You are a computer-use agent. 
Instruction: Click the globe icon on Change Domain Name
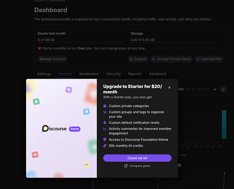[x=153, y=59]
